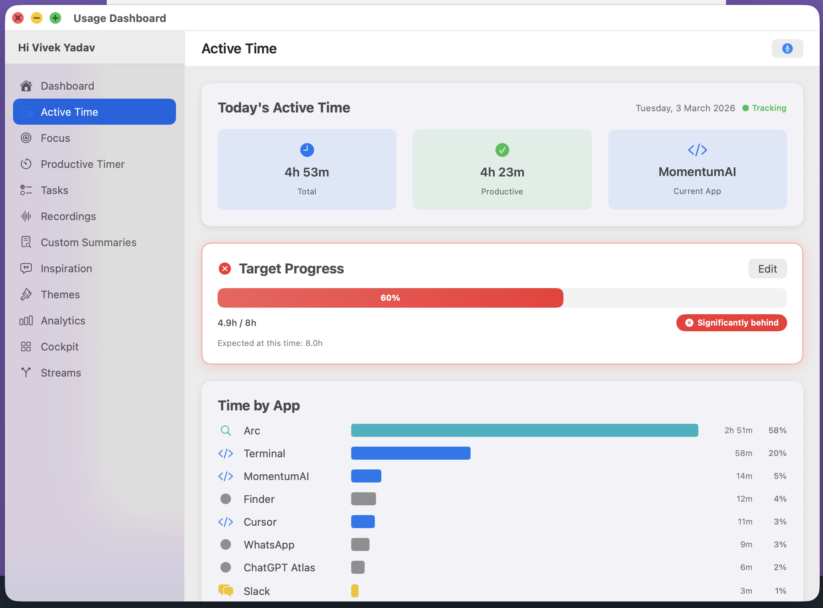The width and height of the screenshot is (823, 608).
Task: Click the Recordings waveform icon
Action: (x=25, y=216)
